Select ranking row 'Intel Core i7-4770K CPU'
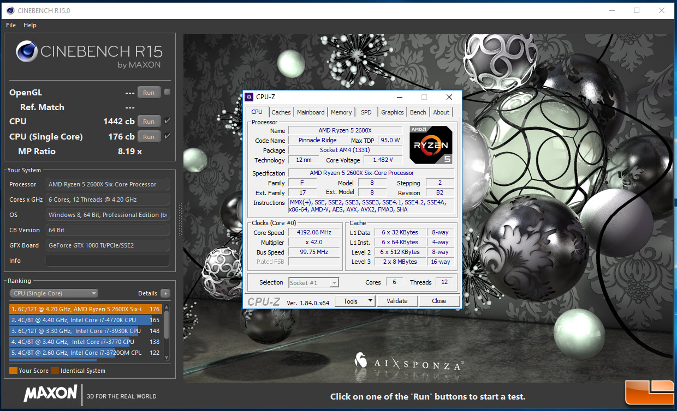Image resolution: width=677 pixels, height=411 pixels. pos(86,320)
